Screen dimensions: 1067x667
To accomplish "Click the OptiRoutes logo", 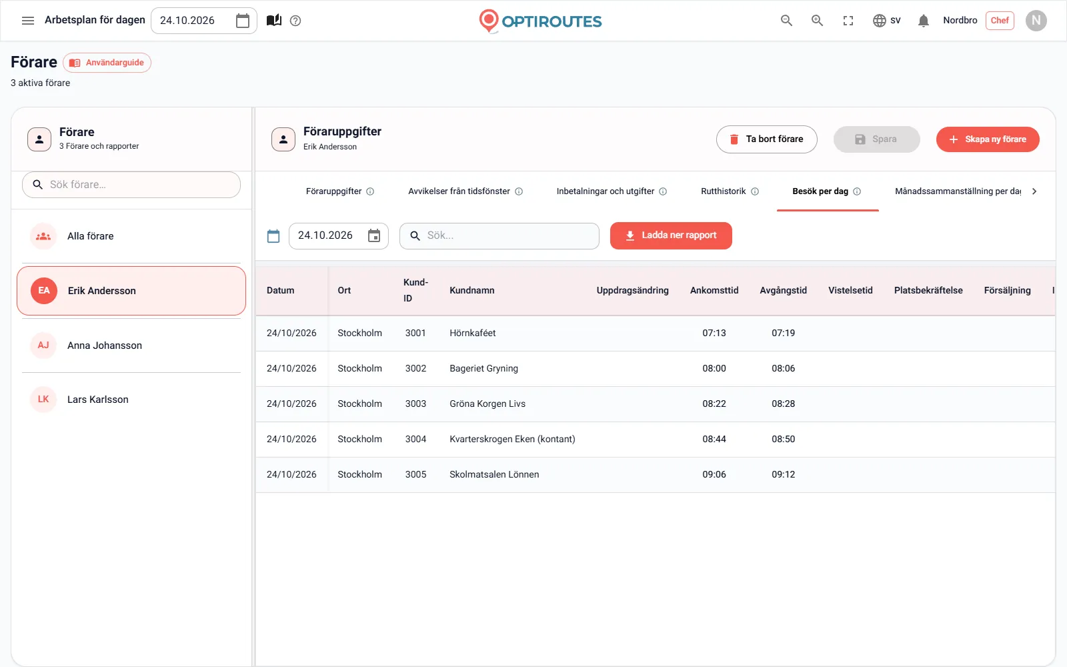I will coord(540,21).
